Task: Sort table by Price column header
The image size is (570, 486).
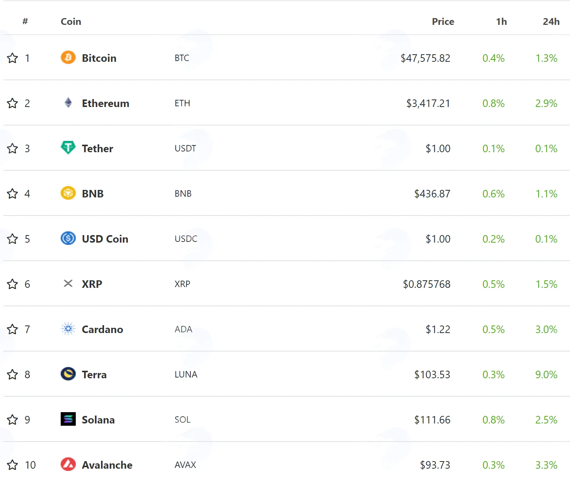Action: [443, 21]
